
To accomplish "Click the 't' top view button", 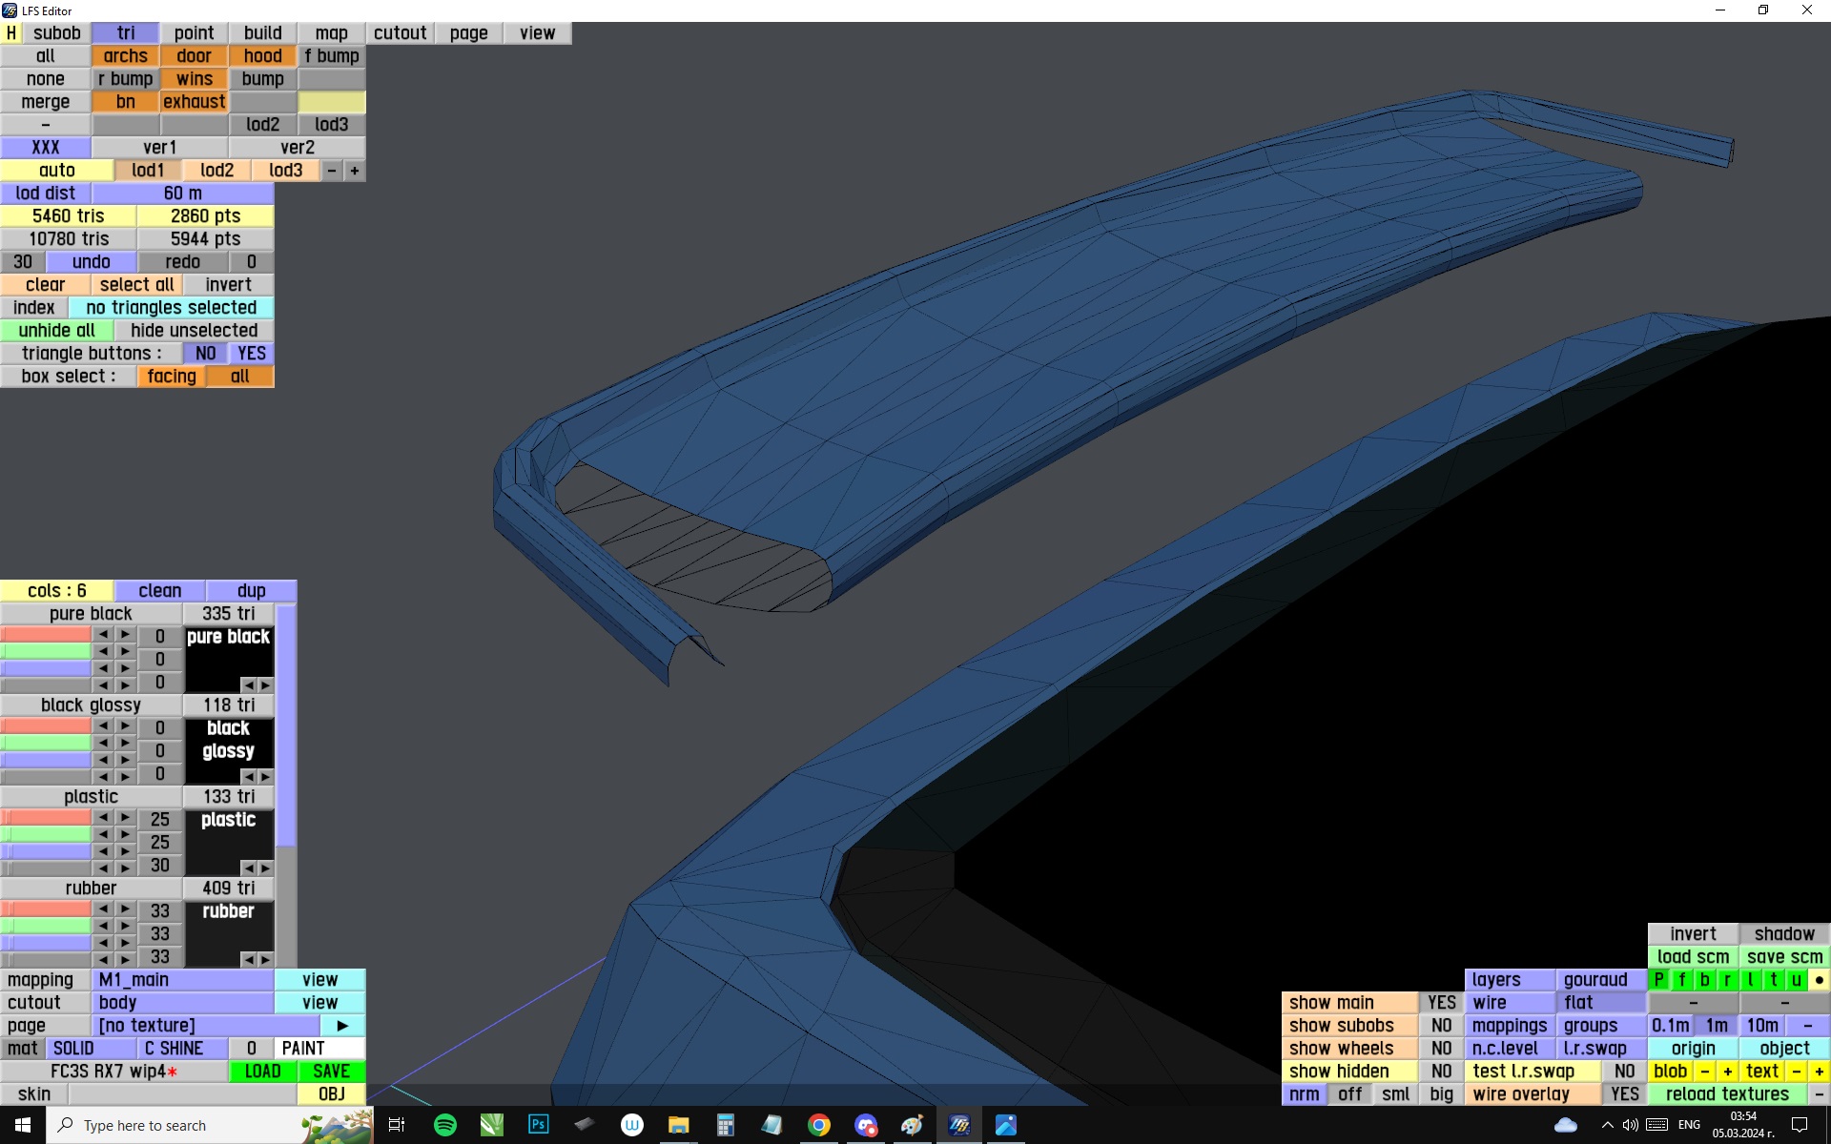I will pyautogui.click(x=1773, y=979).
